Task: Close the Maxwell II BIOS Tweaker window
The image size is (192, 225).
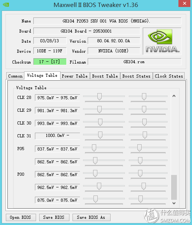Action: 184,3
